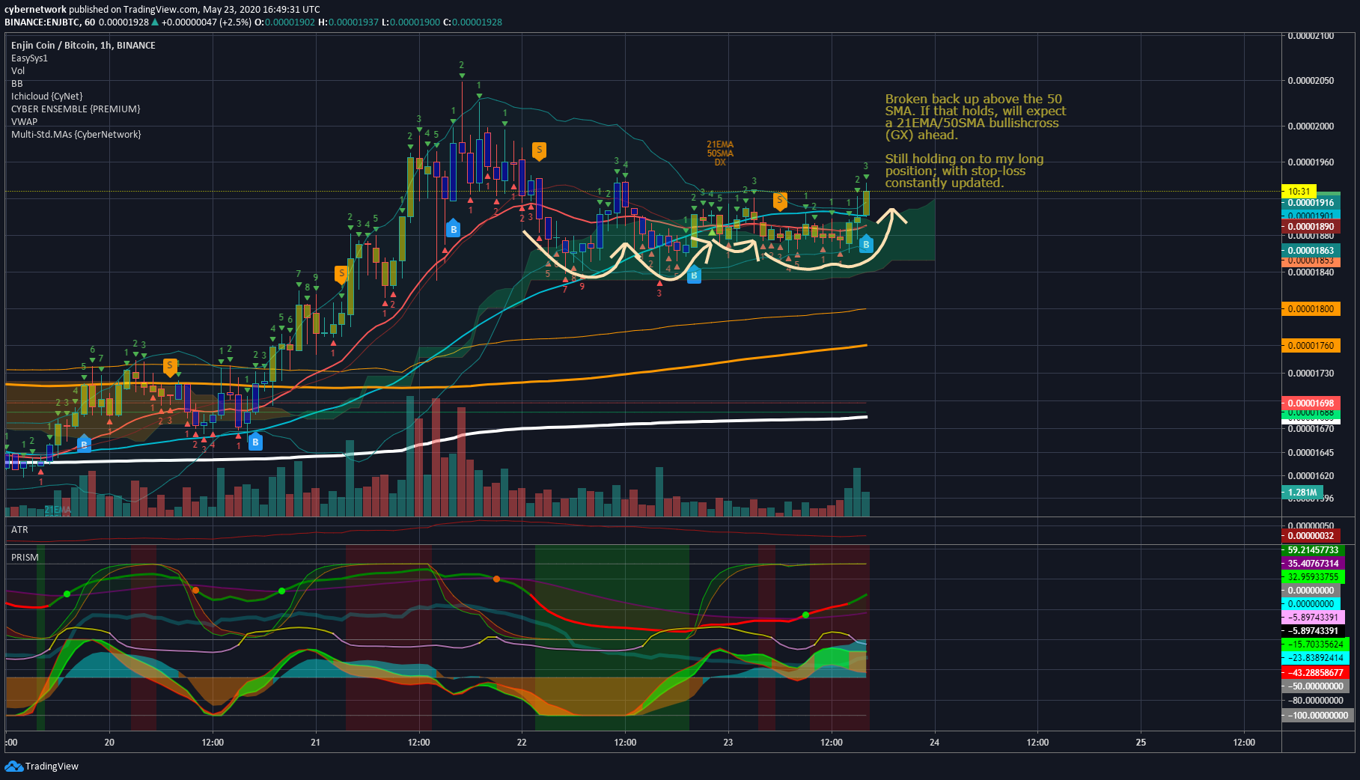This screenshot has width=1360, height=780.
Task: Click the red 0.00001890 price label
Action: pyautogui.click(x=1311, y=227)
